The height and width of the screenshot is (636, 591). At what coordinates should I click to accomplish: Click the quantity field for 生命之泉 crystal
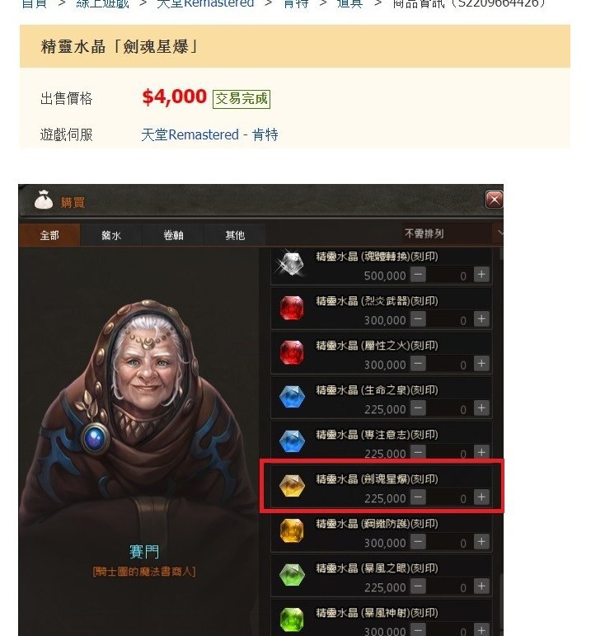coord(449,408)
